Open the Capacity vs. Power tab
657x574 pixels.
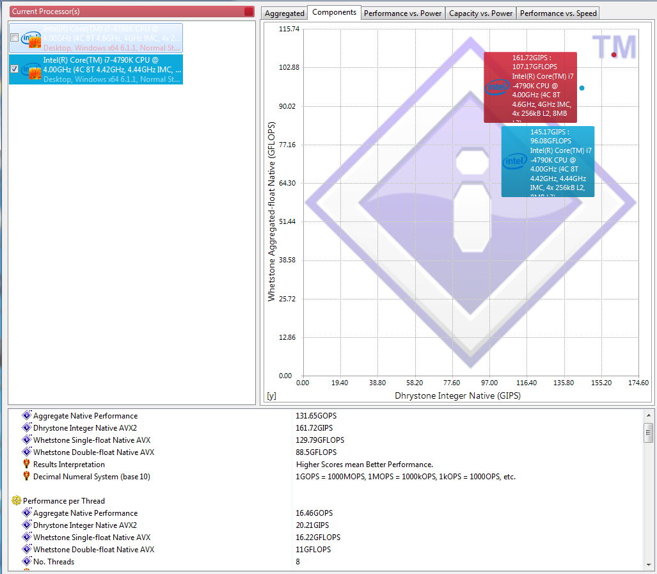(480, 13)
